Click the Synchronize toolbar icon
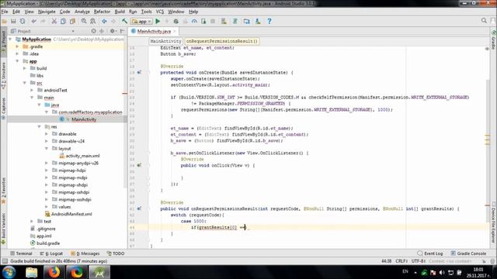Image resolution: width=497 pixels, height=279 pixels. coord(23,21)
